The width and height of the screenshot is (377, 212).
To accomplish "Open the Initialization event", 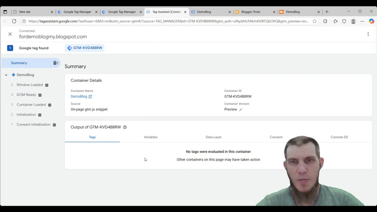I will [26, 115].
